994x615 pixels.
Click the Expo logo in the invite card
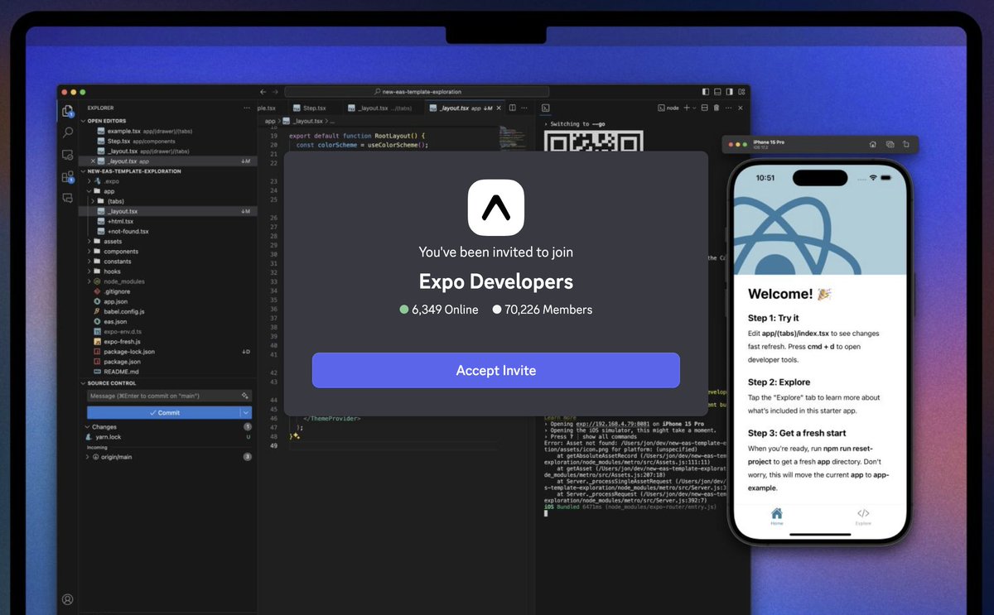[495, 207]
